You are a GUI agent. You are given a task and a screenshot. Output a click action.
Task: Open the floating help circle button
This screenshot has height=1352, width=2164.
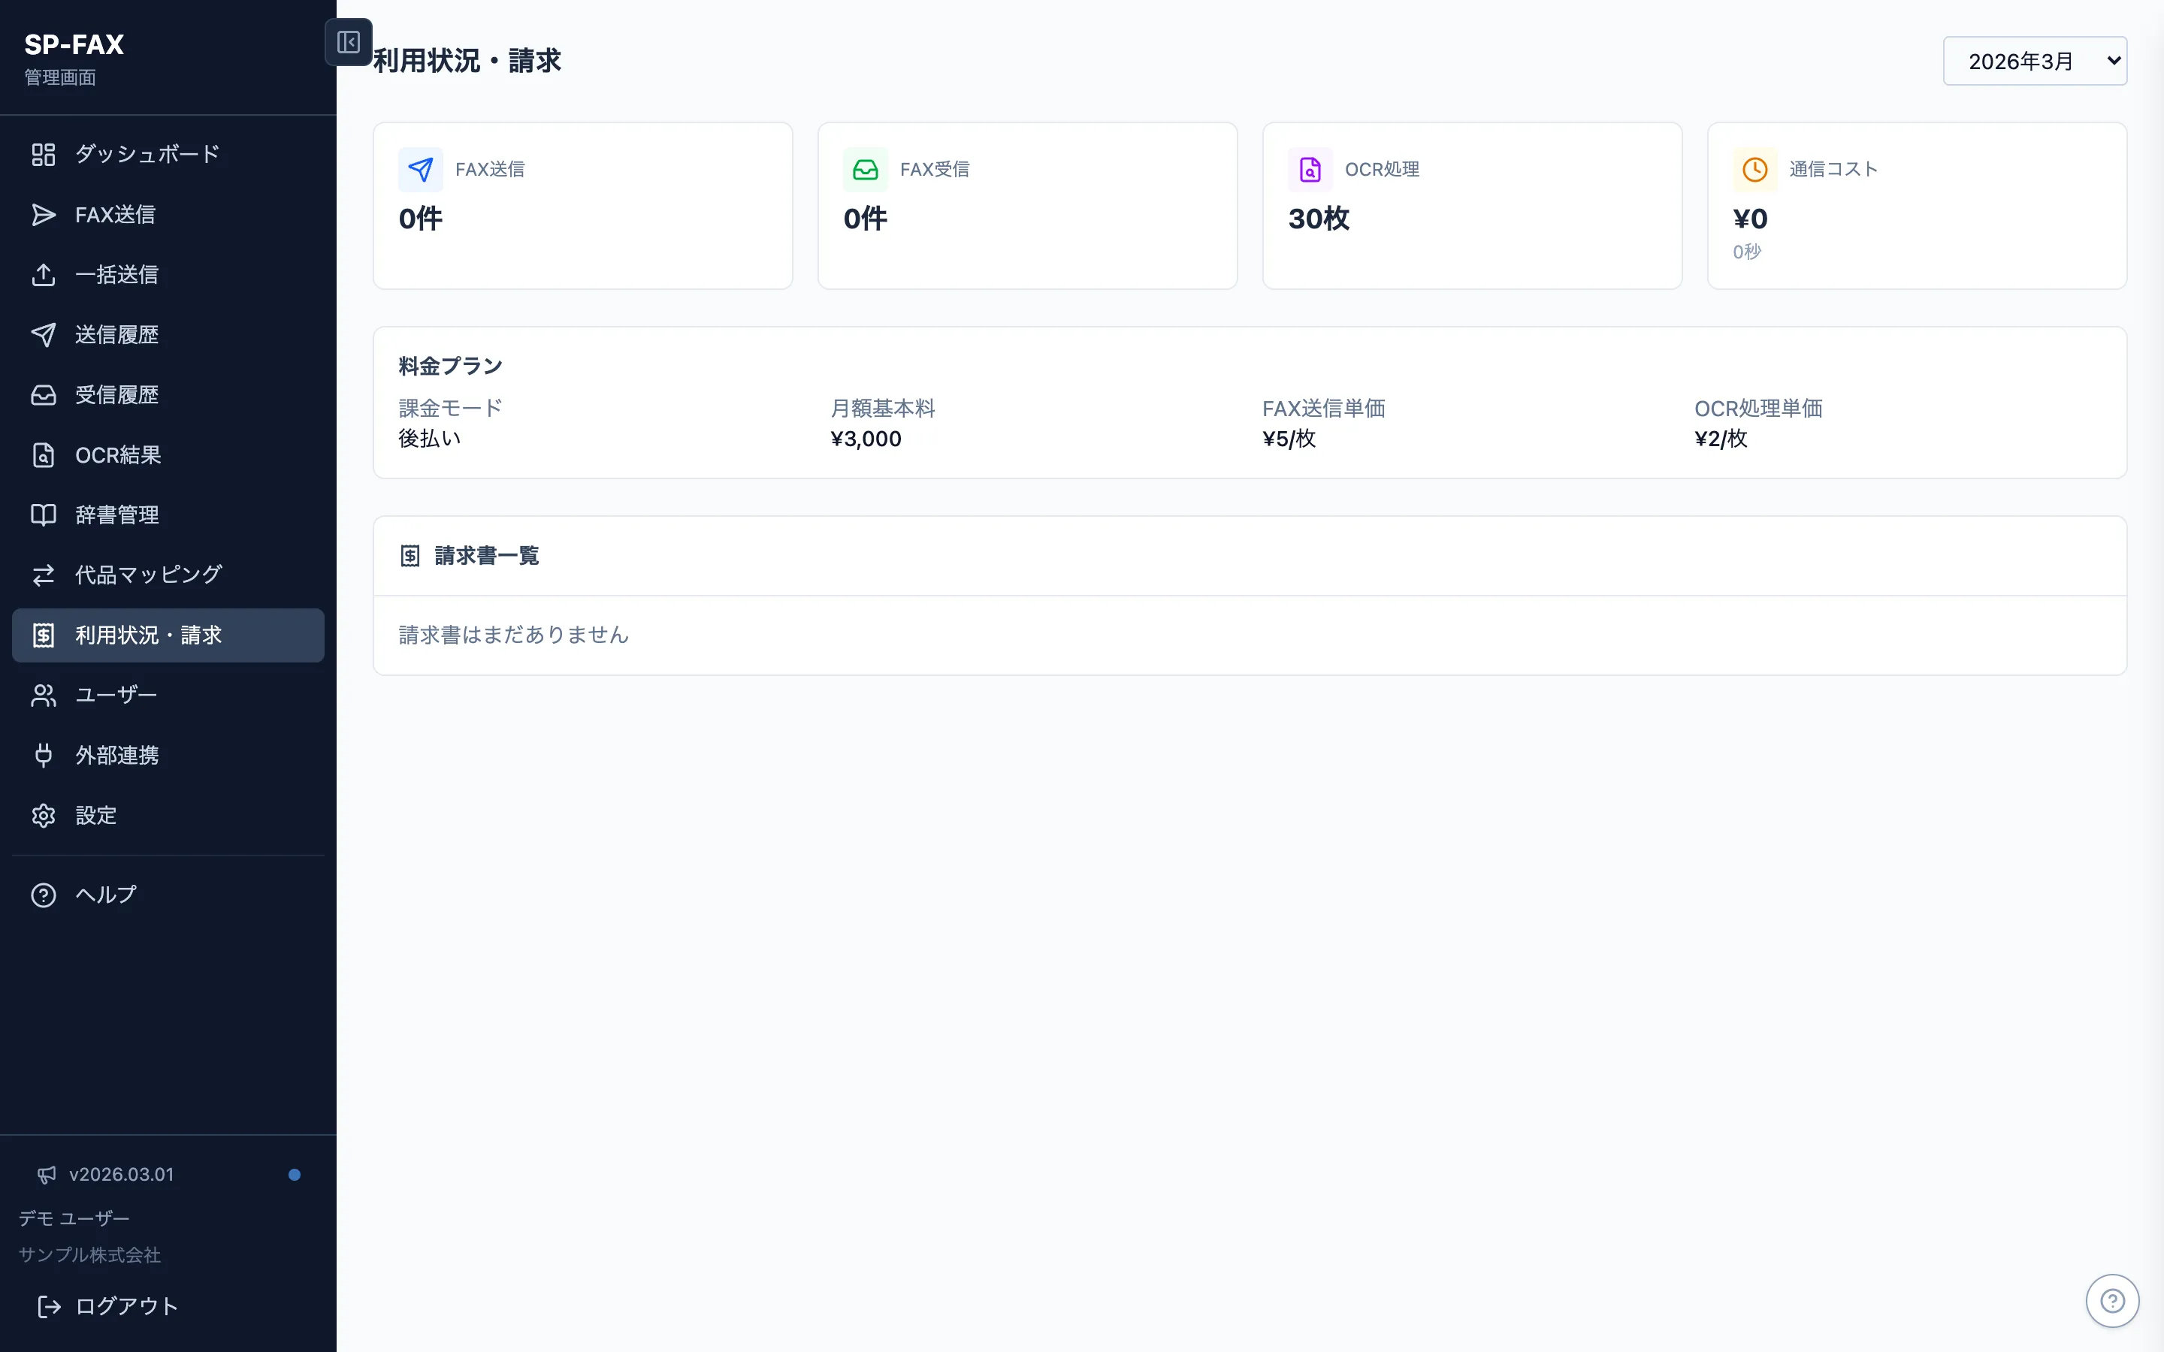[x=2112, y=1300]
